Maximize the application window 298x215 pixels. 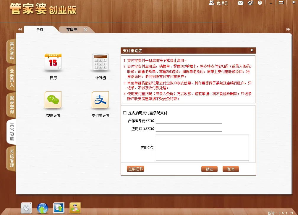point(281,3)
